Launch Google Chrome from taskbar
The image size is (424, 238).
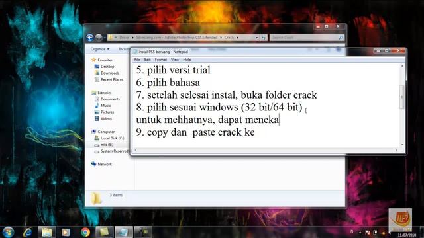(x=85, y=232)
